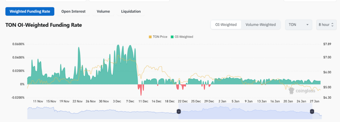Click the 16 Jan date label
The height and width of the screenshot is (122, 340).
pyautogui.click(x=275, y=101)
